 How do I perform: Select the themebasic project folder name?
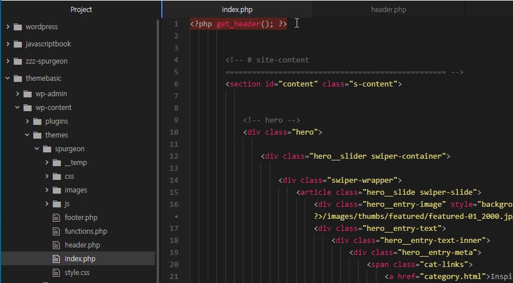pyautogui.click(x=44, y=78)
